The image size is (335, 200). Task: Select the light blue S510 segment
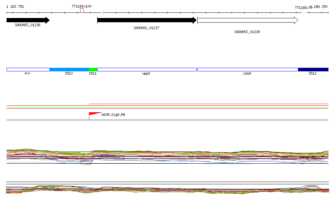point(69,69)
